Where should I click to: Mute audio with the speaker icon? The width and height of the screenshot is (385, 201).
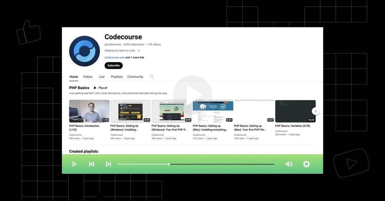pos(289,164)
